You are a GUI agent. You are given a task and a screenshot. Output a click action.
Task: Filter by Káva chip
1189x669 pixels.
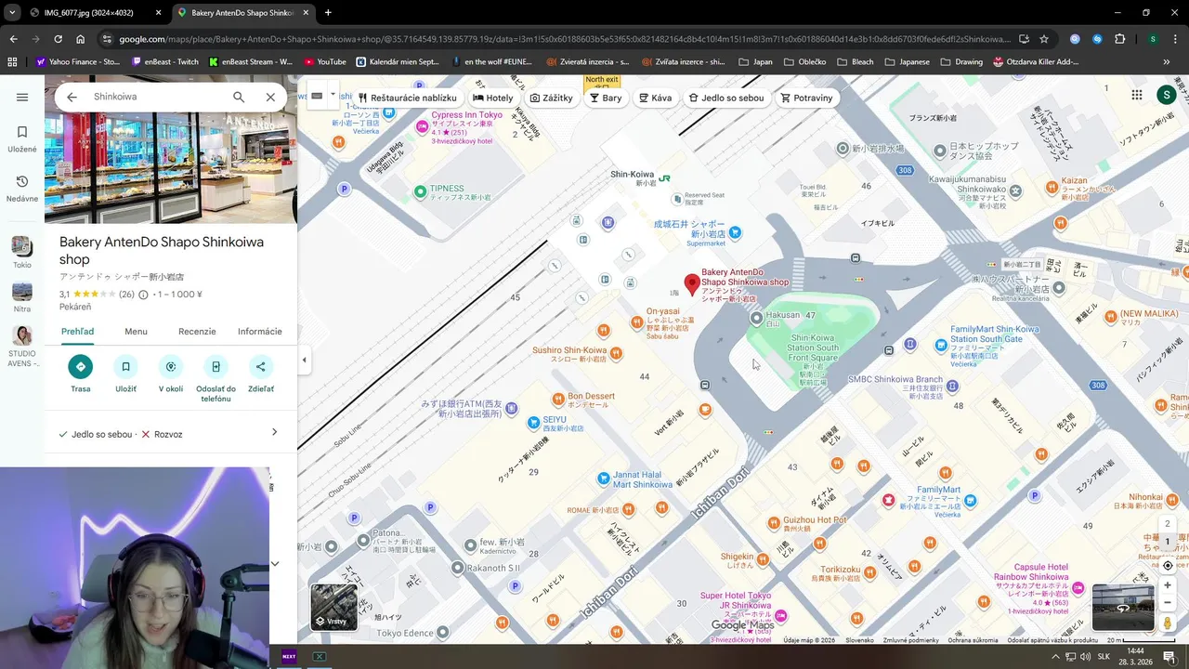655,98
